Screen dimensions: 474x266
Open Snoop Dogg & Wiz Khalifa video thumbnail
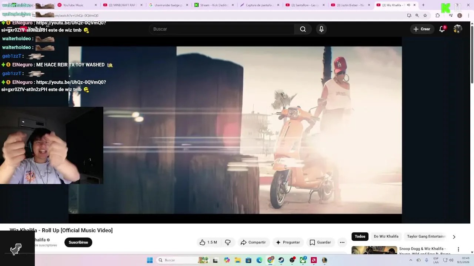coord(374,250)
